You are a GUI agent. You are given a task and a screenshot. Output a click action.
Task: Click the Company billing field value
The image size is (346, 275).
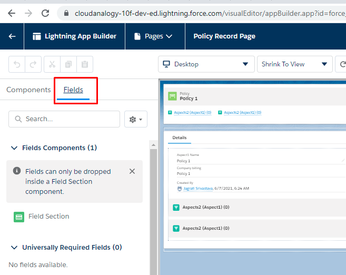183,174
